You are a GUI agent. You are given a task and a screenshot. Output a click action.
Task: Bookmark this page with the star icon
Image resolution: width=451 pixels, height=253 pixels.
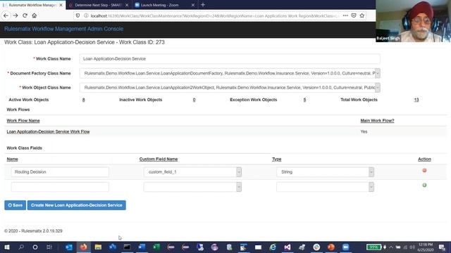click(362, 15)
